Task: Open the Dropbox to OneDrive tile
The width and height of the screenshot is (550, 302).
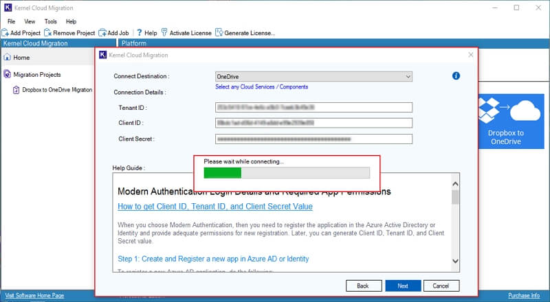Action: coord(511,121)
